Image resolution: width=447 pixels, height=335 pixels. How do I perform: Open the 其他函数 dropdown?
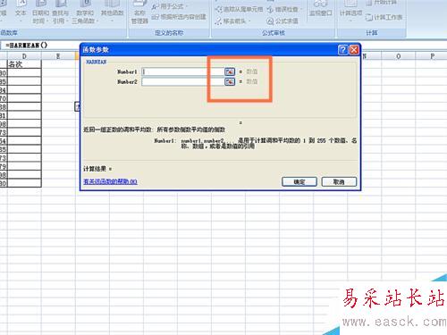click(112, 13)
